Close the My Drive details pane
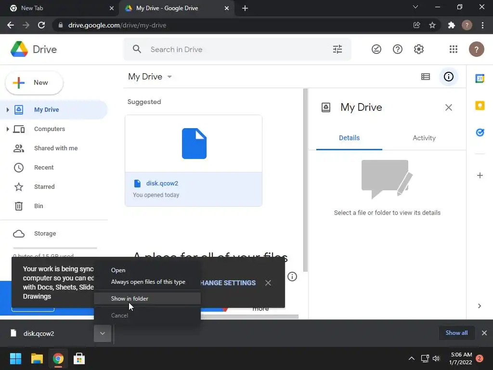The height and width of the screenshot is (370, 493). point(449,107)
